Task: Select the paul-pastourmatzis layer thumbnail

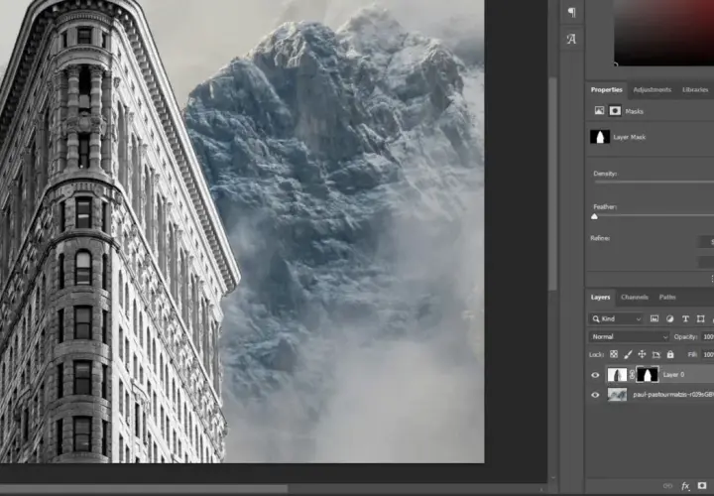Action: coord(617,395)
